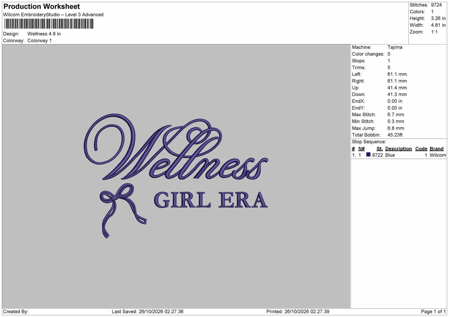Click the 'Color changes:' label
449x317 pixels.
point(368,54)
